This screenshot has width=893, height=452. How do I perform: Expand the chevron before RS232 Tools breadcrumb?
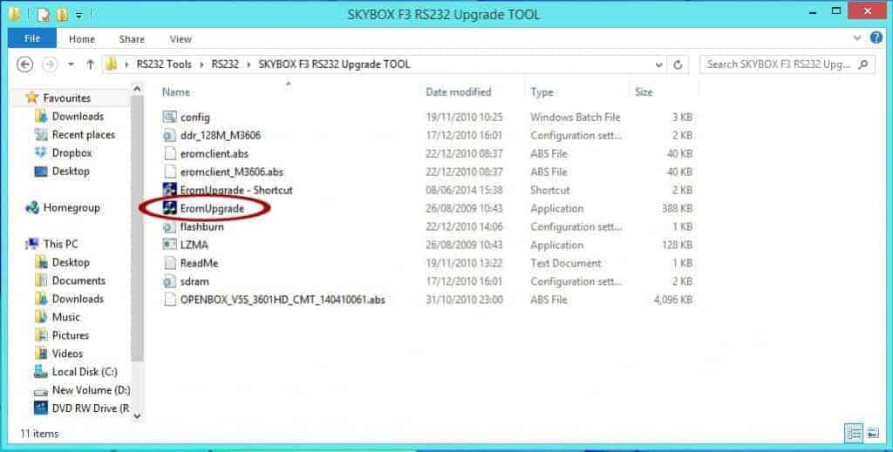click(x=126, y=64)
